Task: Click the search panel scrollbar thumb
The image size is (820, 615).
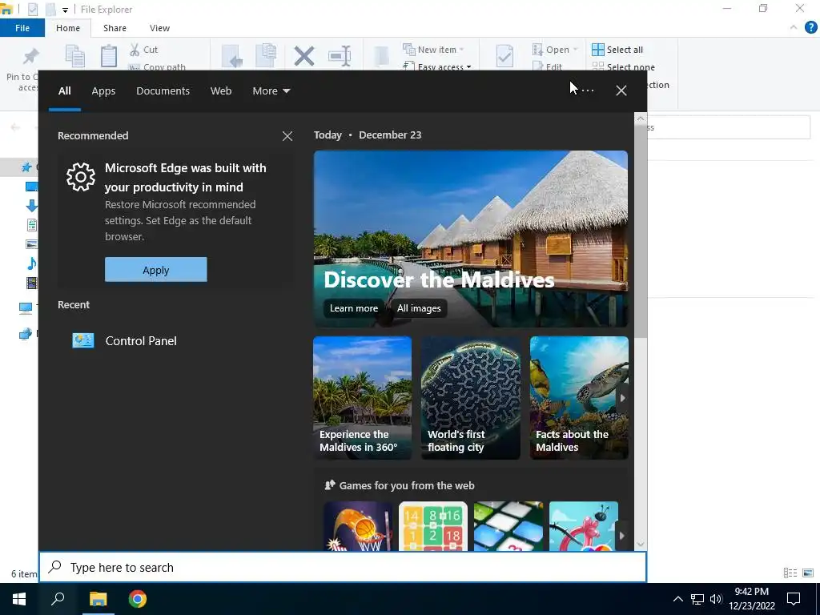Action: pos(641,231)
